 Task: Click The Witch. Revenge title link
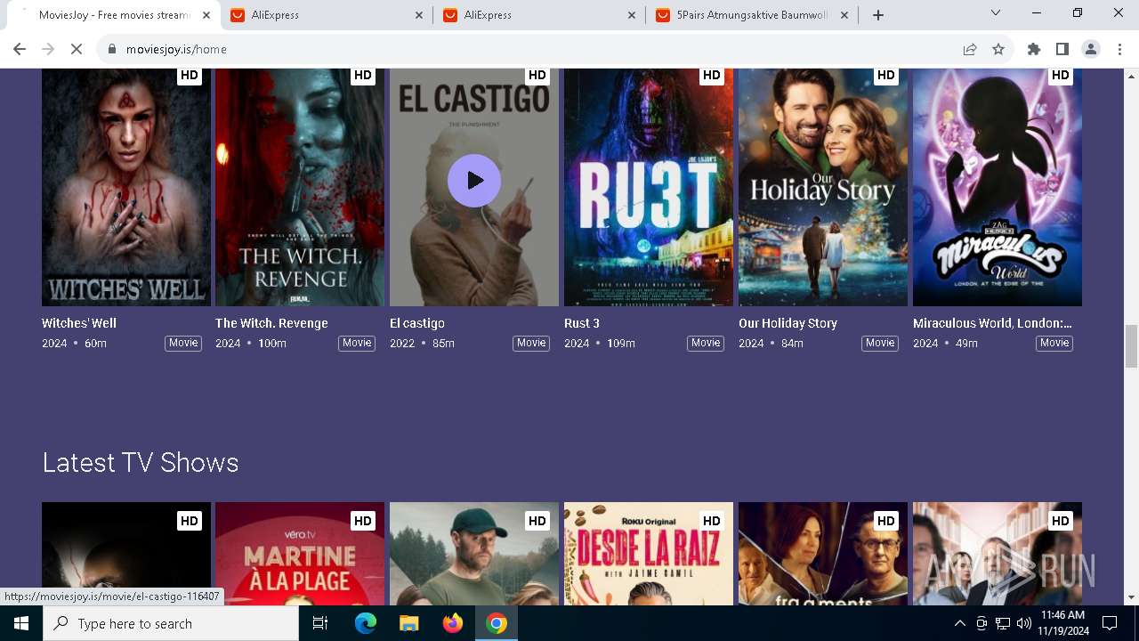(271, 323)
